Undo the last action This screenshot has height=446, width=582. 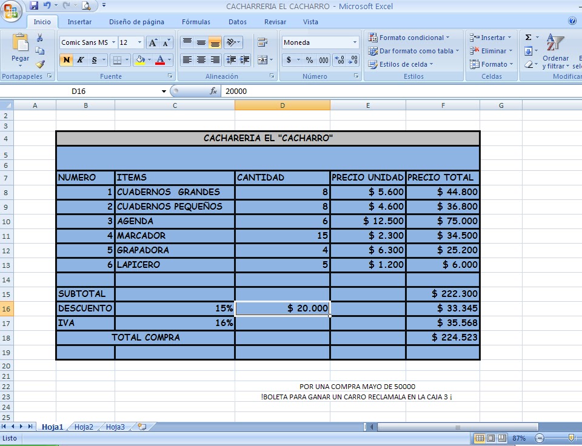pyautogui.click(x=47, y=5)
